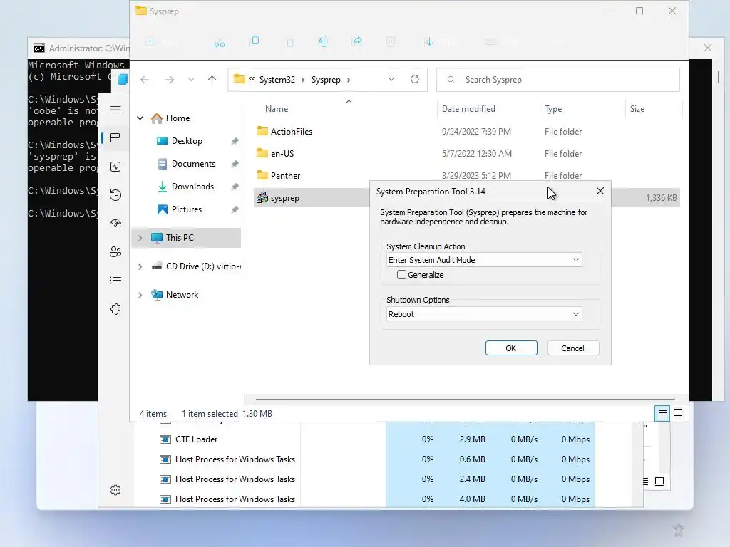Screen dimensions: 730x547
Task: Open the accessibility icon on the desktop background
Action: [x=679, y=530]
